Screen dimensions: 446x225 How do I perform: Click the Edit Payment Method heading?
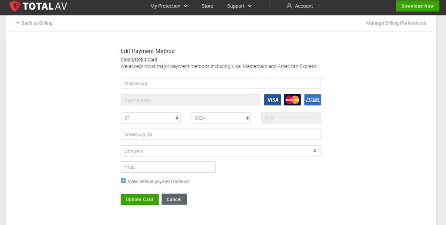coord(148,51)
